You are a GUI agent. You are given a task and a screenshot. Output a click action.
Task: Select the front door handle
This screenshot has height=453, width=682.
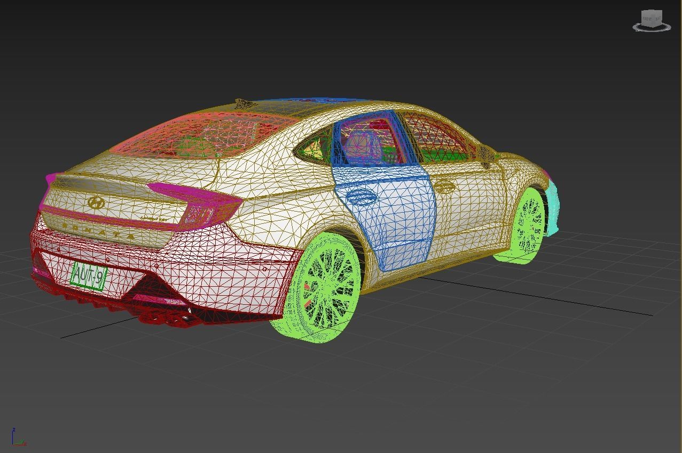tap(445, 186)
